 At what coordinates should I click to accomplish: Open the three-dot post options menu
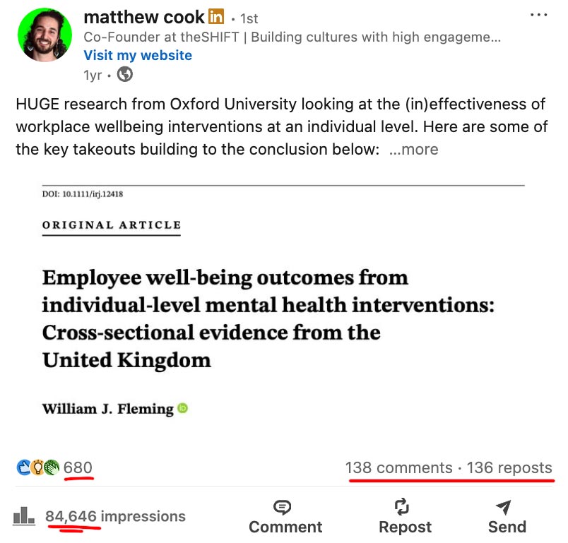(x=538, y=16)
